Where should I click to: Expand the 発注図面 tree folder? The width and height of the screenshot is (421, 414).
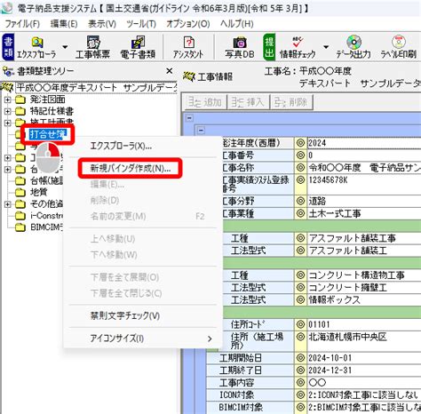[x=8, y=100]
